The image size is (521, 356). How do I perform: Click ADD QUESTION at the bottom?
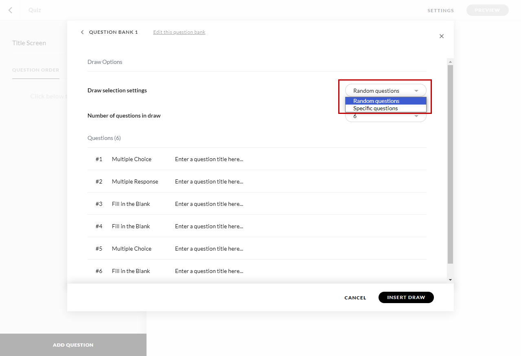point(73,345)
